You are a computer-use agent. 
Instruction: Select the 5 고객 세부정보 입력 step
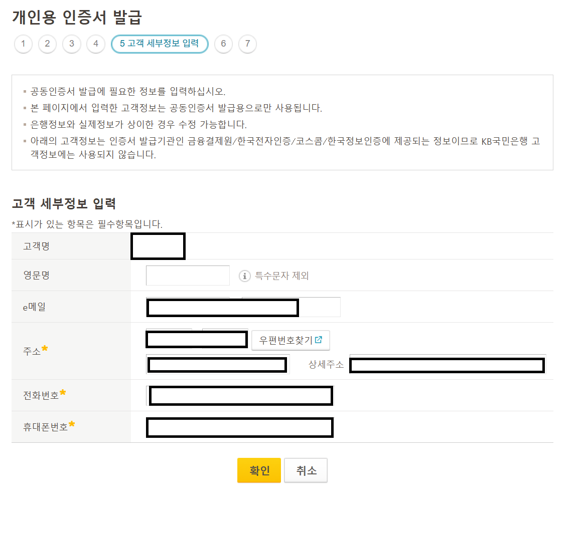point(160,44)
